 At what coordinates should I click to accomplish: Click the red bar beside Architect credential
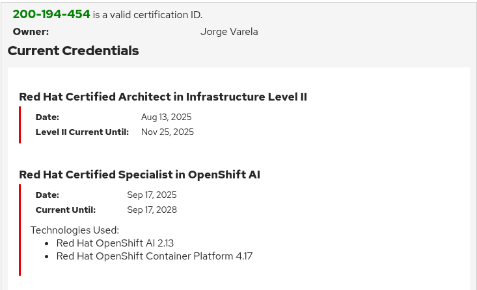point(20,125)
